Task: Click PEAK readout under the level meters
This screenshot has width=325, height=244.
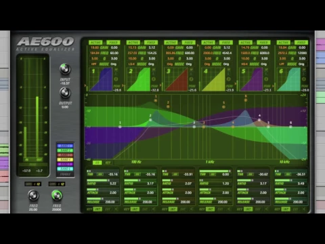Action: pyautogui.click(x=33, y=165)
